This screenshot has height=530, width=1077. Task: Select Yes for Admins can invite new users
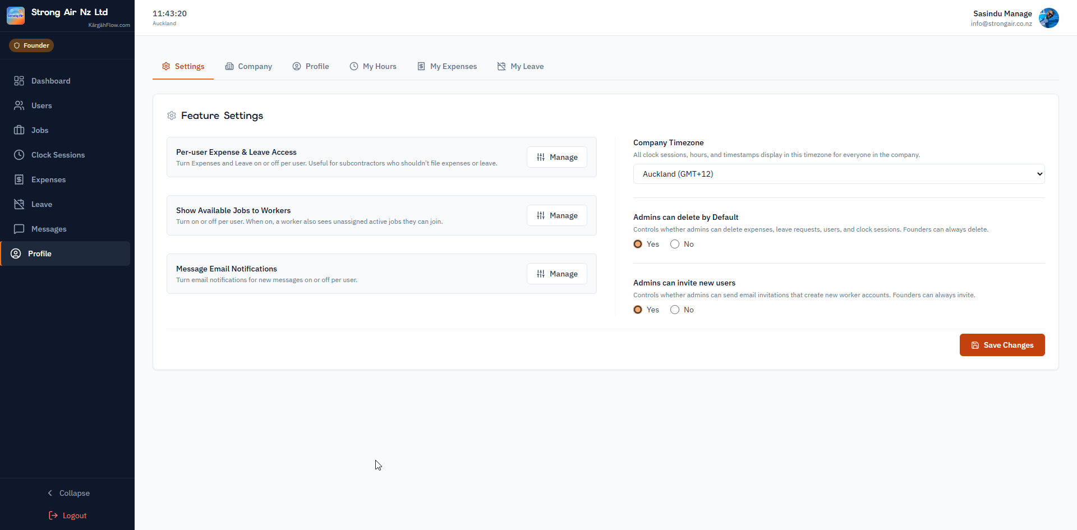click(638, 310)
